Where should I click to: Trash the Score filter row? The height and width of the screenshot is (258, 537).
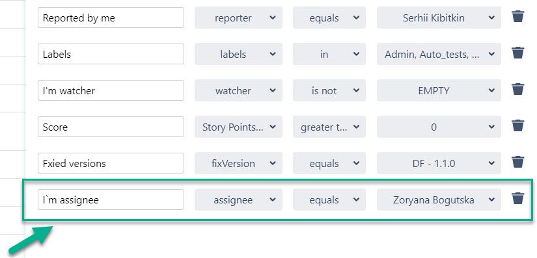pyautogui.click(x=518, y=126)
